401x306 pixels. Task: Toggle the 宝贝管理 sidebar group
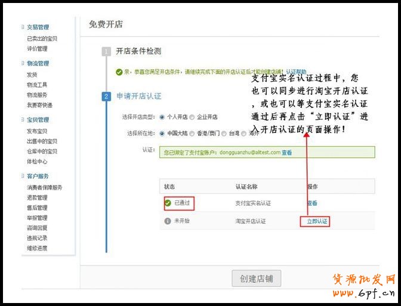click(x=38, y=120)
